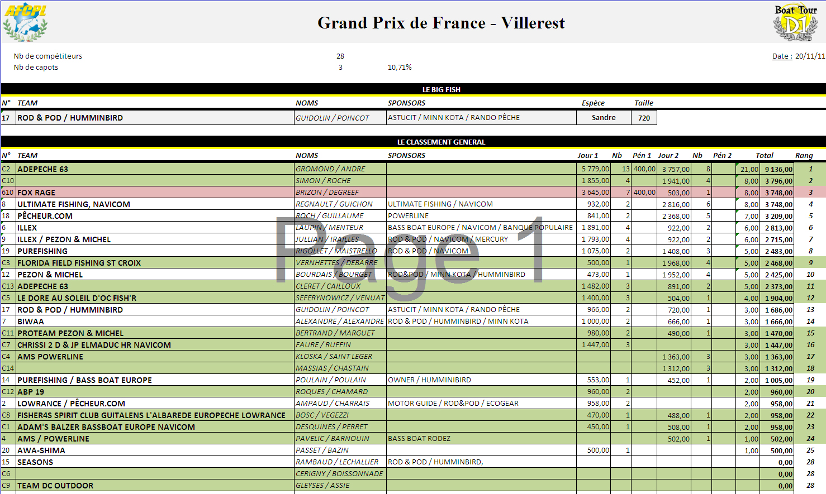Select LAUPIN / MENTEUR names cell
Viewport: 826px width, 494px height.
[x=340, y=227]
